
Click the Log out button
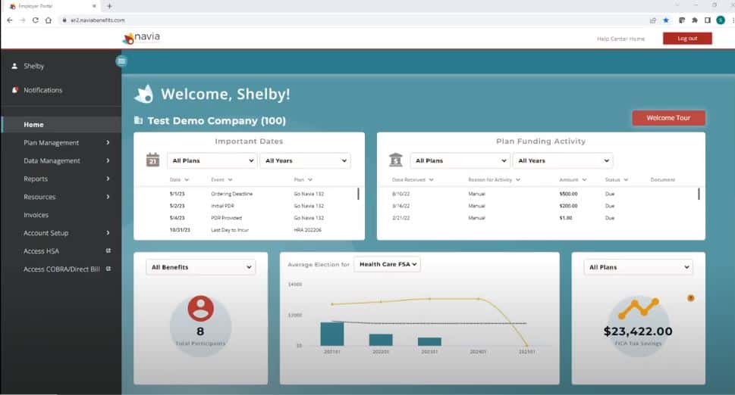coord(687,39)
